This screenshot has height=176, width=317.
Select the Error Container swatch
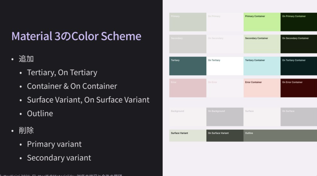tap(262, 88)
